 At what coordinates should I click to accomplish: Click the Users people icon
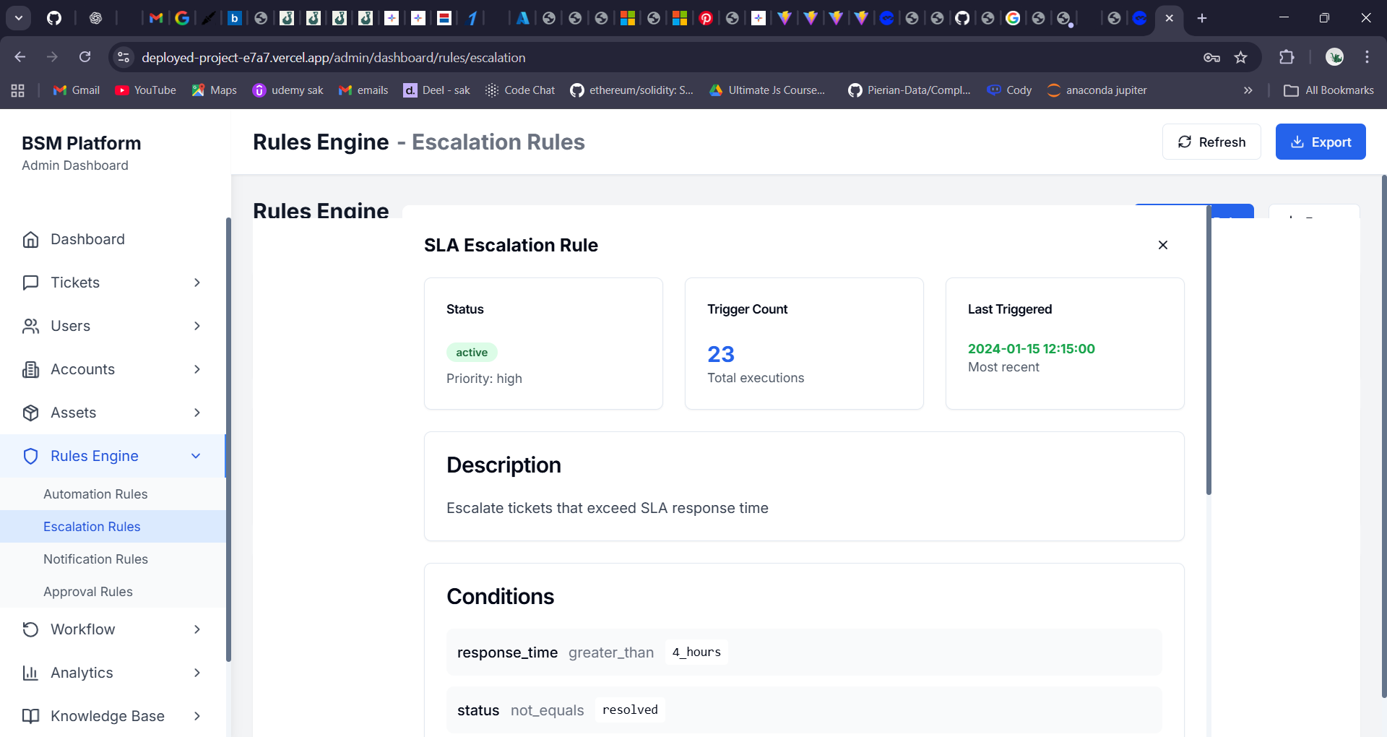click(x=30, y=326)
